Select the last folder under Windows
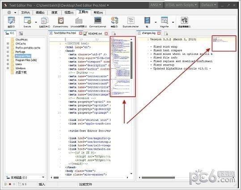This screenshot has height=190, width=241. tap(21, 72)
